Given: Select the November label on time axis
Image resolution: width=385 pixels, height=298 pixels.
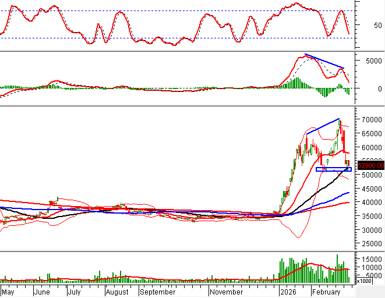Looking at the screenshot, I should coord(228,290).
